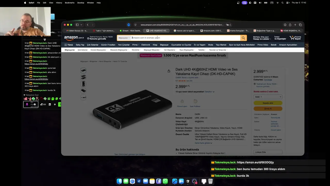The height and width of the screenshot is (186, 330).
Task: Click the Amazon search magnifier button
Action: pos(243,38)
